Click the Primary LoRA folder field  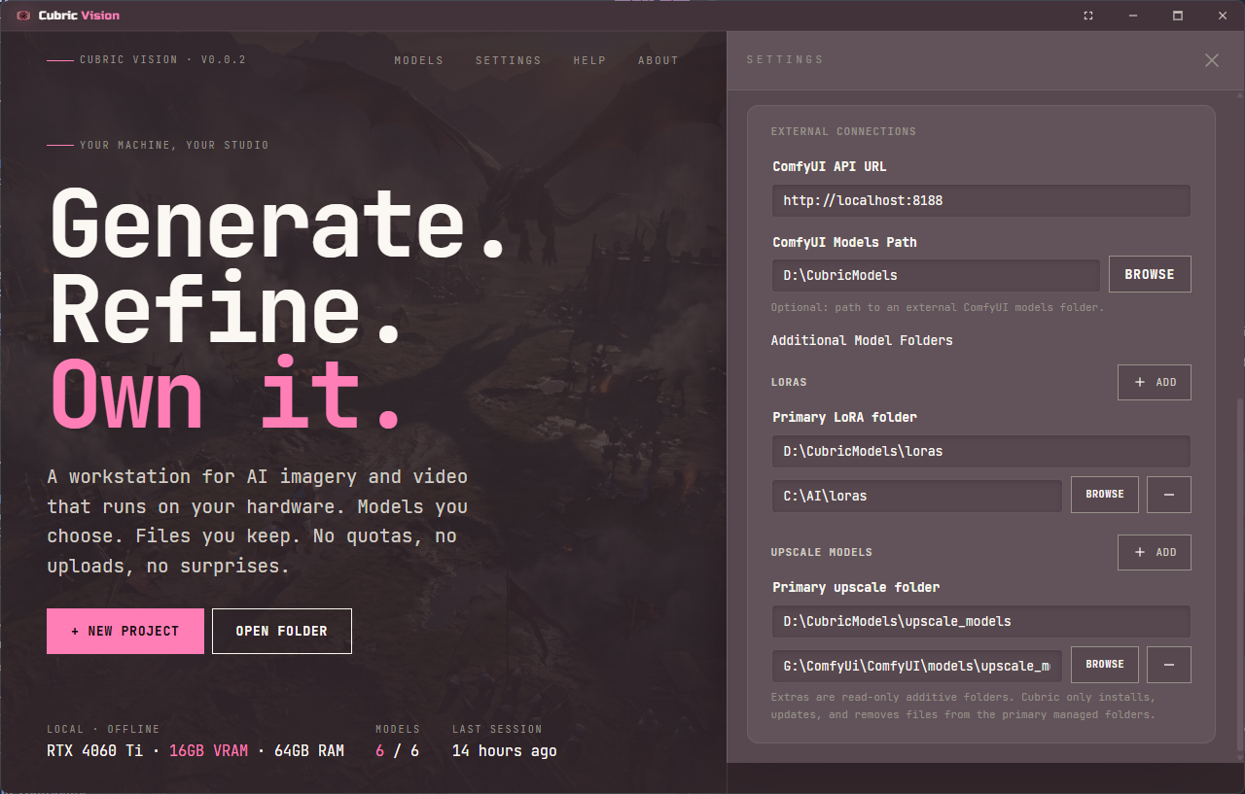[x=981, y=452]
